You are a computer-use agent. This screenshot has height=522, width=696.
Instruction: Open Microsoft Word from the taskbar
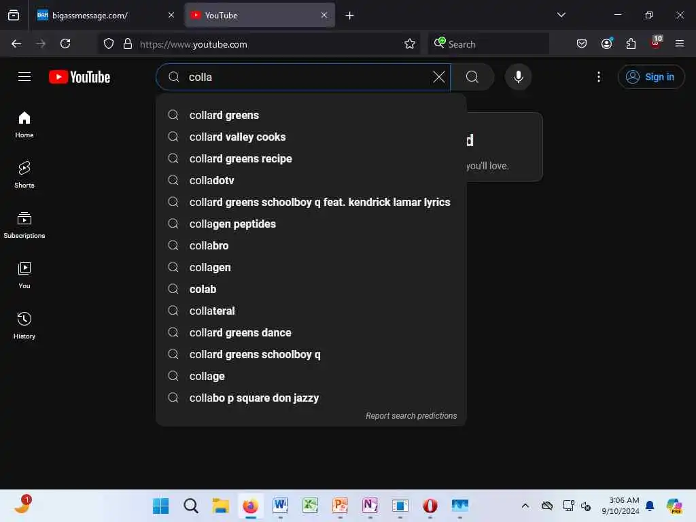pos(280,506)
